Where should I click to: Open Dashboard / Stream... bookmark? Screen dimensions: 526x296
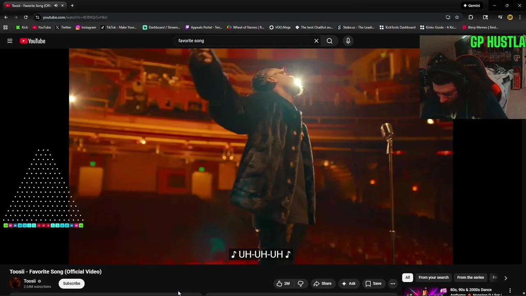point(161,28)
